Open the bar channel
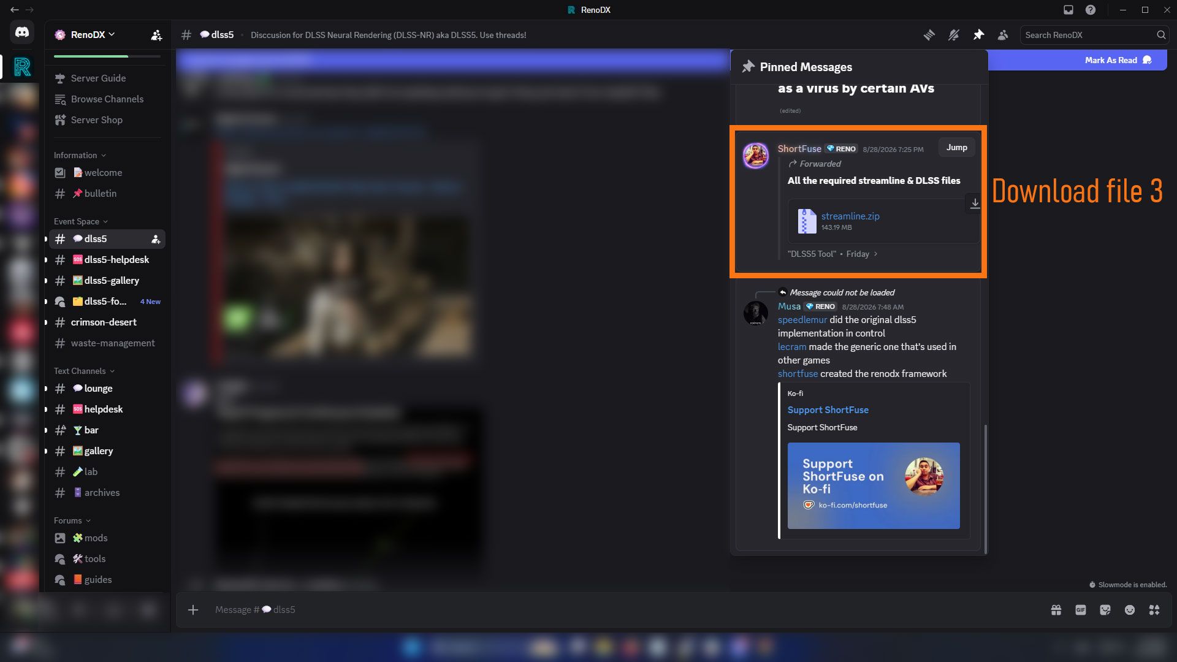This screenshot has width=1177, height=662. point(107,430)
